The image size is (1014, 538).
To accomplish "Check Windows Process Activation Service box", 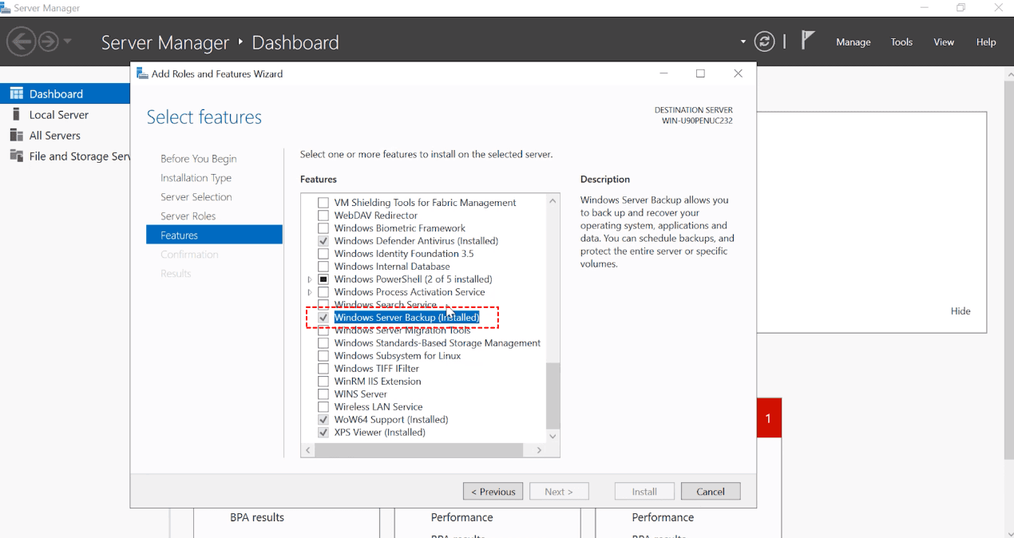I will tap(323, 292).
